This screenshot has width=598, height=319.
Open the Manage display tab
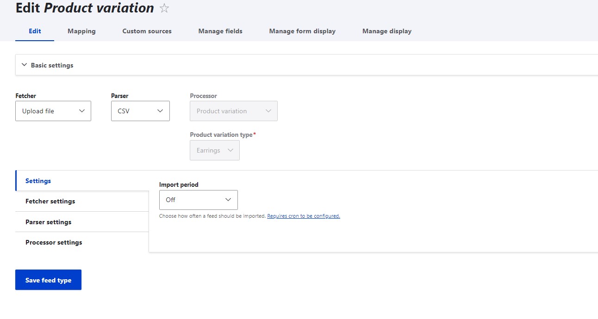click(386, 31)
